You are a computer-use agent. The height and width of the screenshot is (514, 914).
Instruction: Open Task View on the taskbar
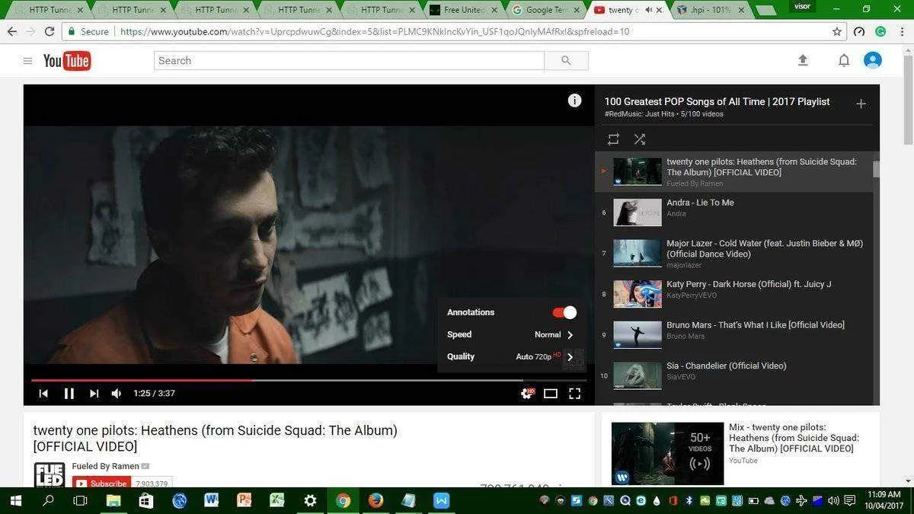(x=80, y=500)
